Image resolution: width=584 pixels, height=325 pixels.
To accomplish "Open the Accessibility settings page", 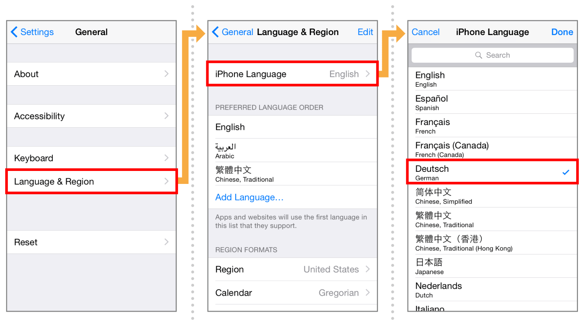I will pyautogui.click(x=91, y=116).
